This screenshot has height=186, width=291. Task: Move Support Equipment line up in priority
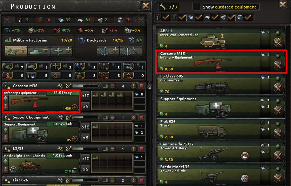6,131
